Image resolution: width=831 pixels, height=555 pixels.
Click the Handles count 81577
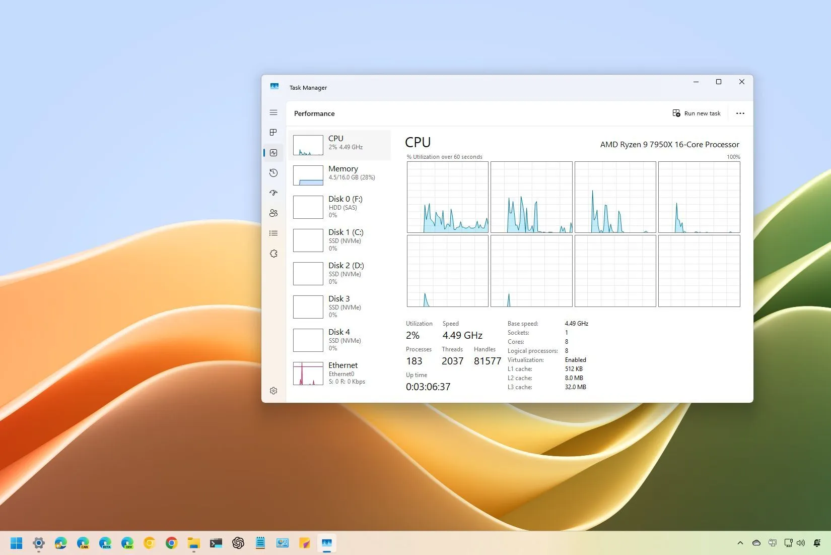[x=488, y=361]
